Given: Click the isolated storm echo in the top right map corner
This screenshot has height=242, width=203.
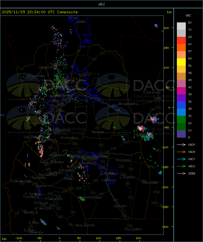Looking at the screenshot, I should pyautogui.click(x=156, y=26).
